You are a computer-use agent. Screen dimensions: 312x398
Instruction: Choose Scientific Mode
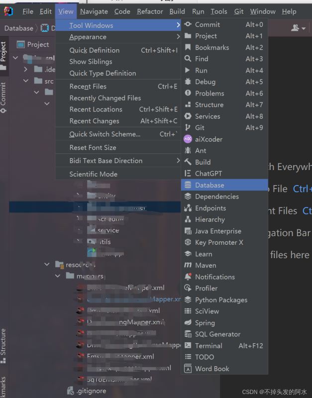(118, 174)
